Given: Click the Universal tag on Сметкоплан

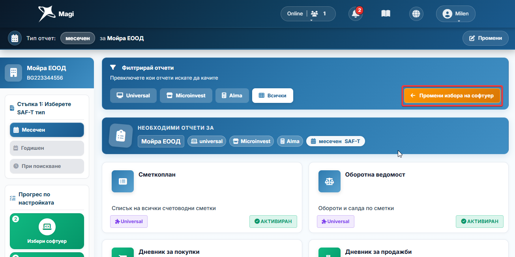Looking at the screenshot, I should [x=129, y=222].
